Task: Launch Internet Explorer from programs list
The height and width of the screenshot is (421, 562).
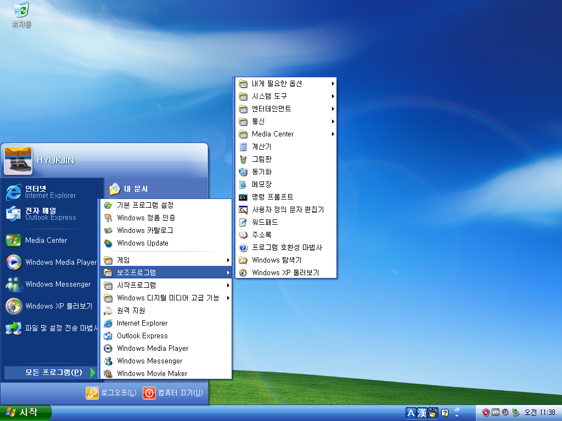Action: [166, 323]
